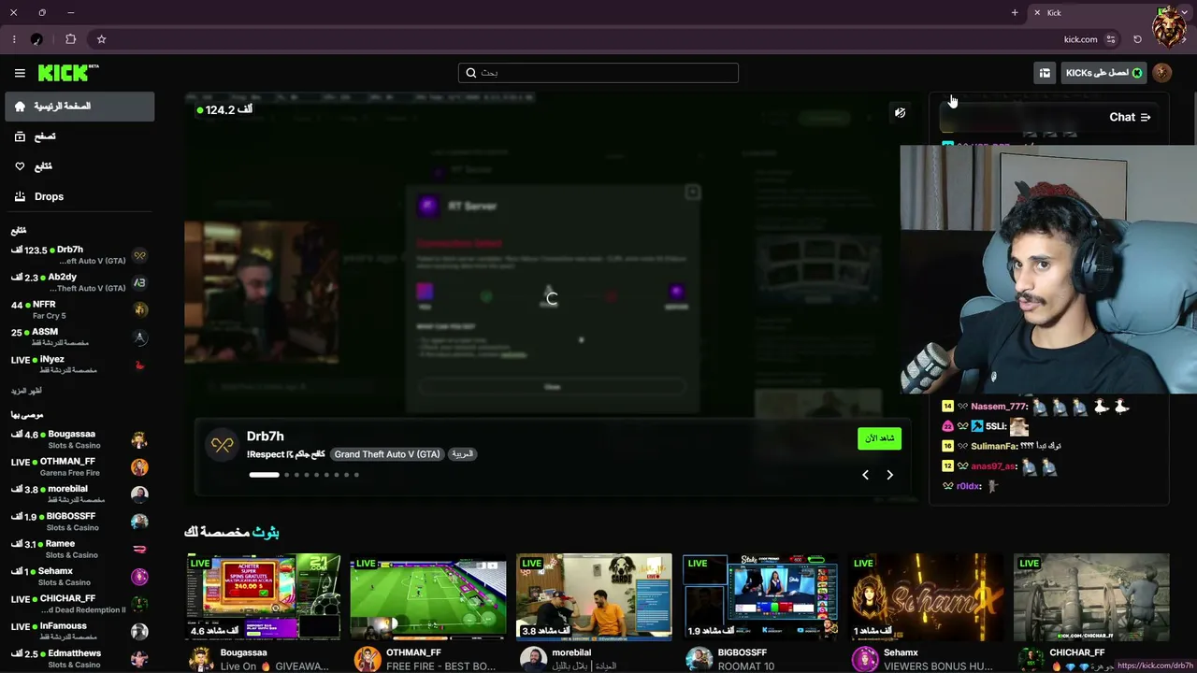Screen dimensions: 1197x673
Task: Go to next featured stream
Action: tap(889, 475)
